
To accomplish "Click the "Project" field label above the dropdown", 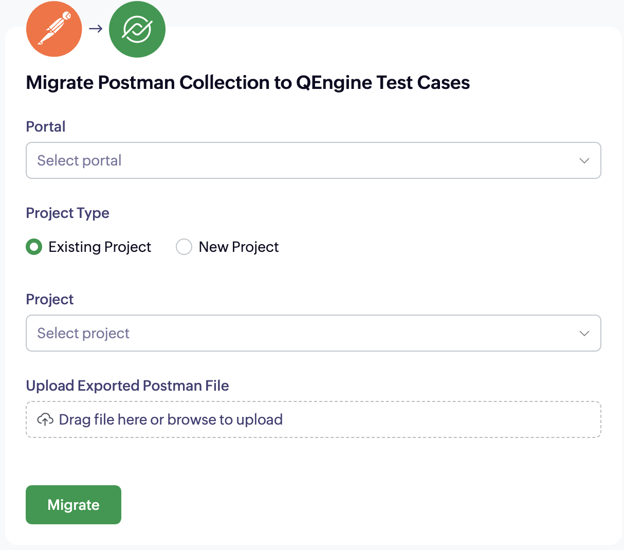I will pos(50,299).
